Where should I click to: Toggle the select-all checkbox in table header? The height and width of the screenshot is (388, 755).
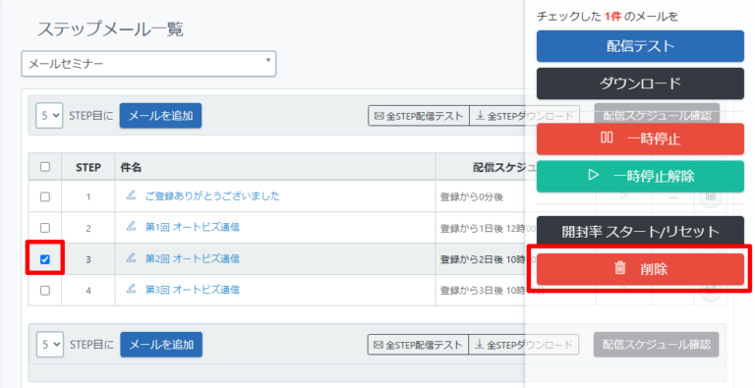point(45,167)
